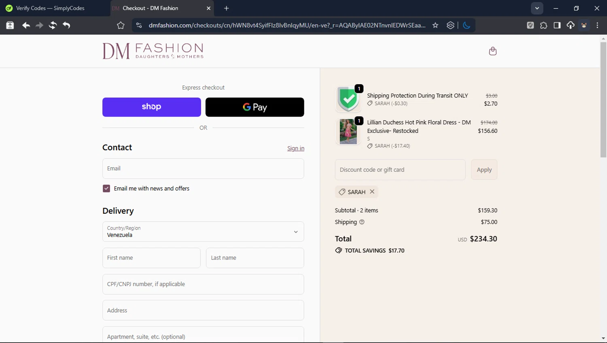The image size is (607, 343).
Task: Open a new browser tab
Action: 227,8
